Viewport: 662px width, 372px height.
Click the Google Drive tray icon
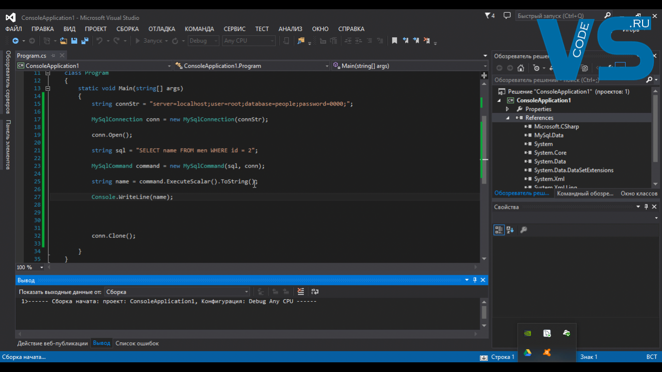pos(527,353)
